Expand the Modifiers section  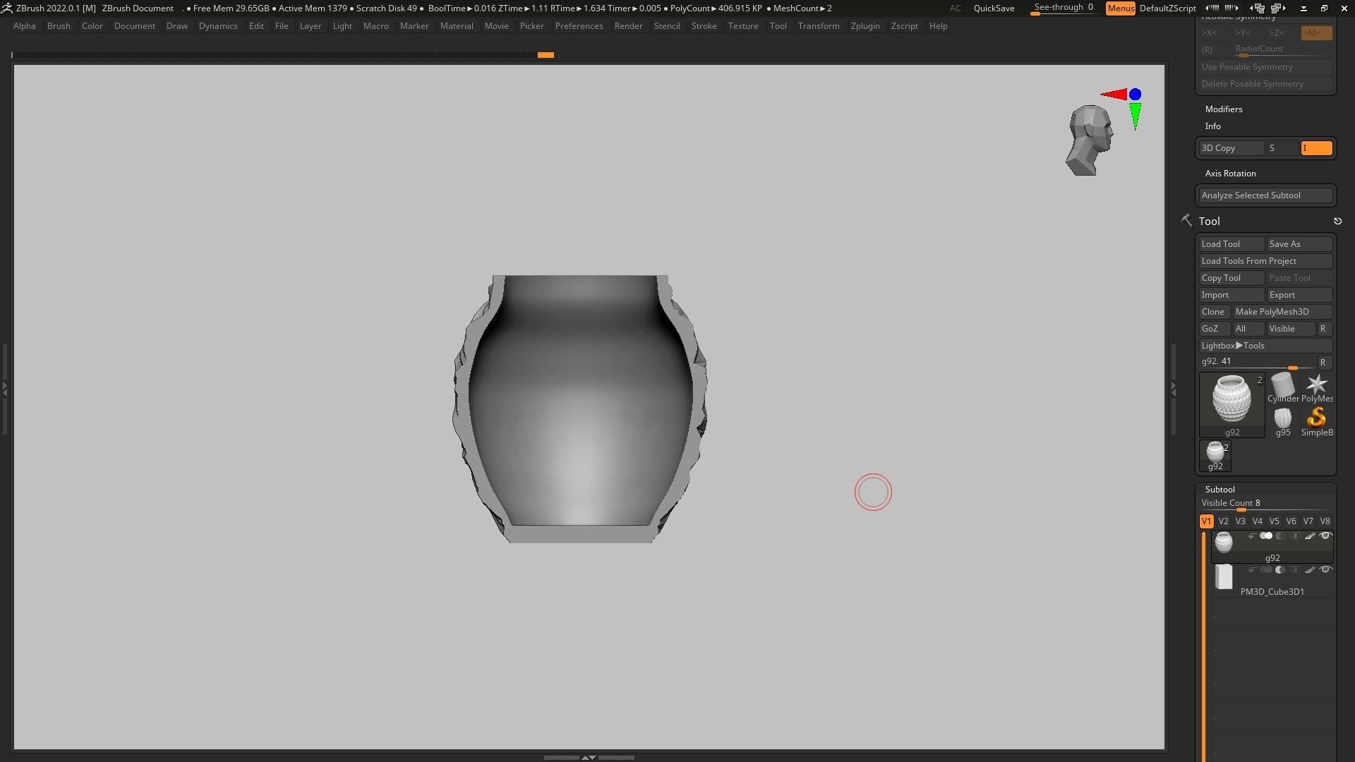click(x=1223, y=109)
